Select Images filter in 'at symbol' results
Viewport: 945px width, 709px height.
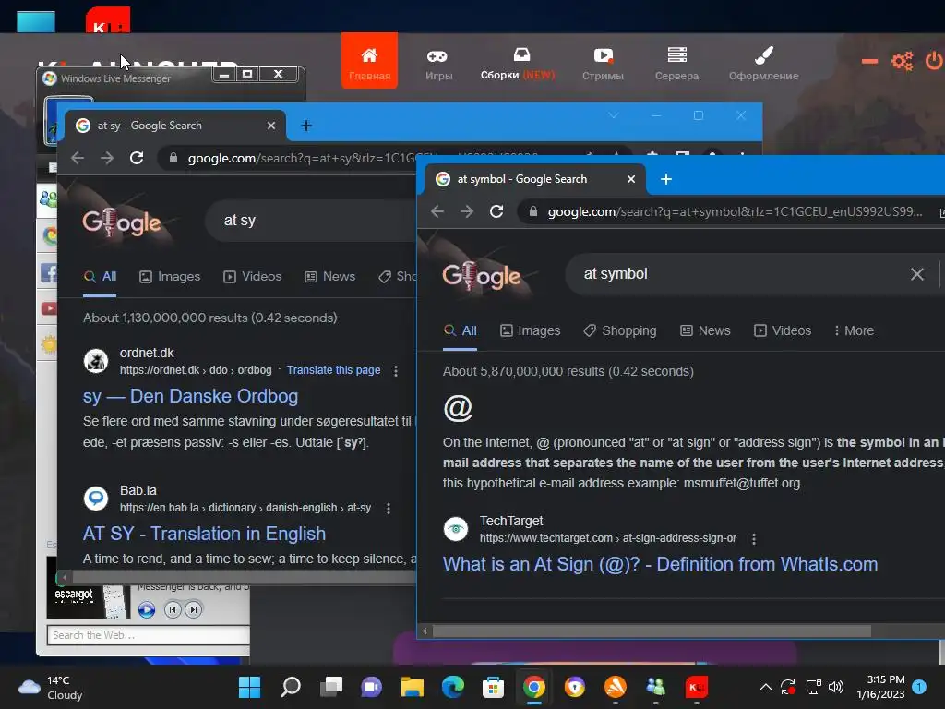531,330
